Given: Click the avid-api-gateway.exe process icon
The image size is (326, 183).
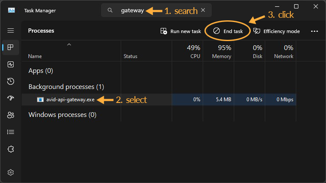Looking at the screenshot, I should point(40,100).
